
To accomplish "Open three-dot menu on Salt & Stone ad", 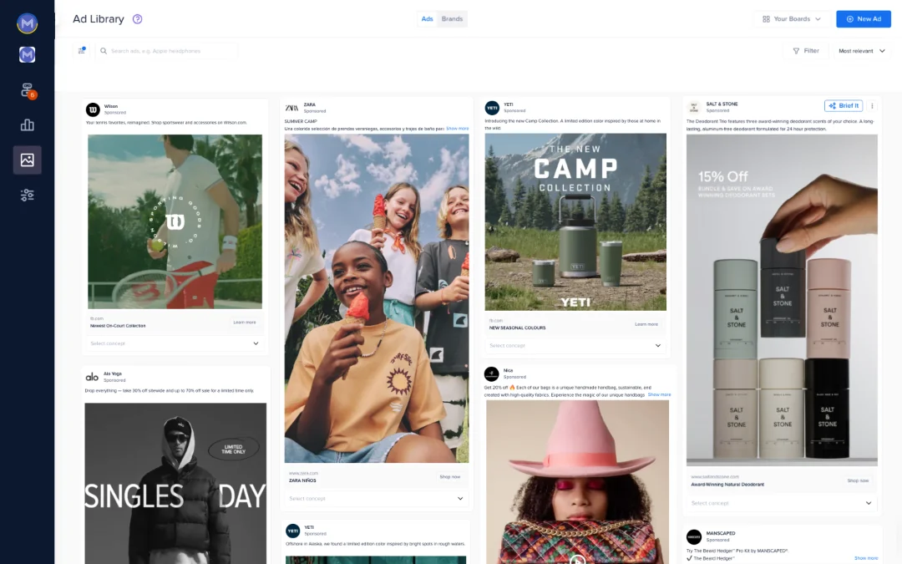I will coord(872,106).
